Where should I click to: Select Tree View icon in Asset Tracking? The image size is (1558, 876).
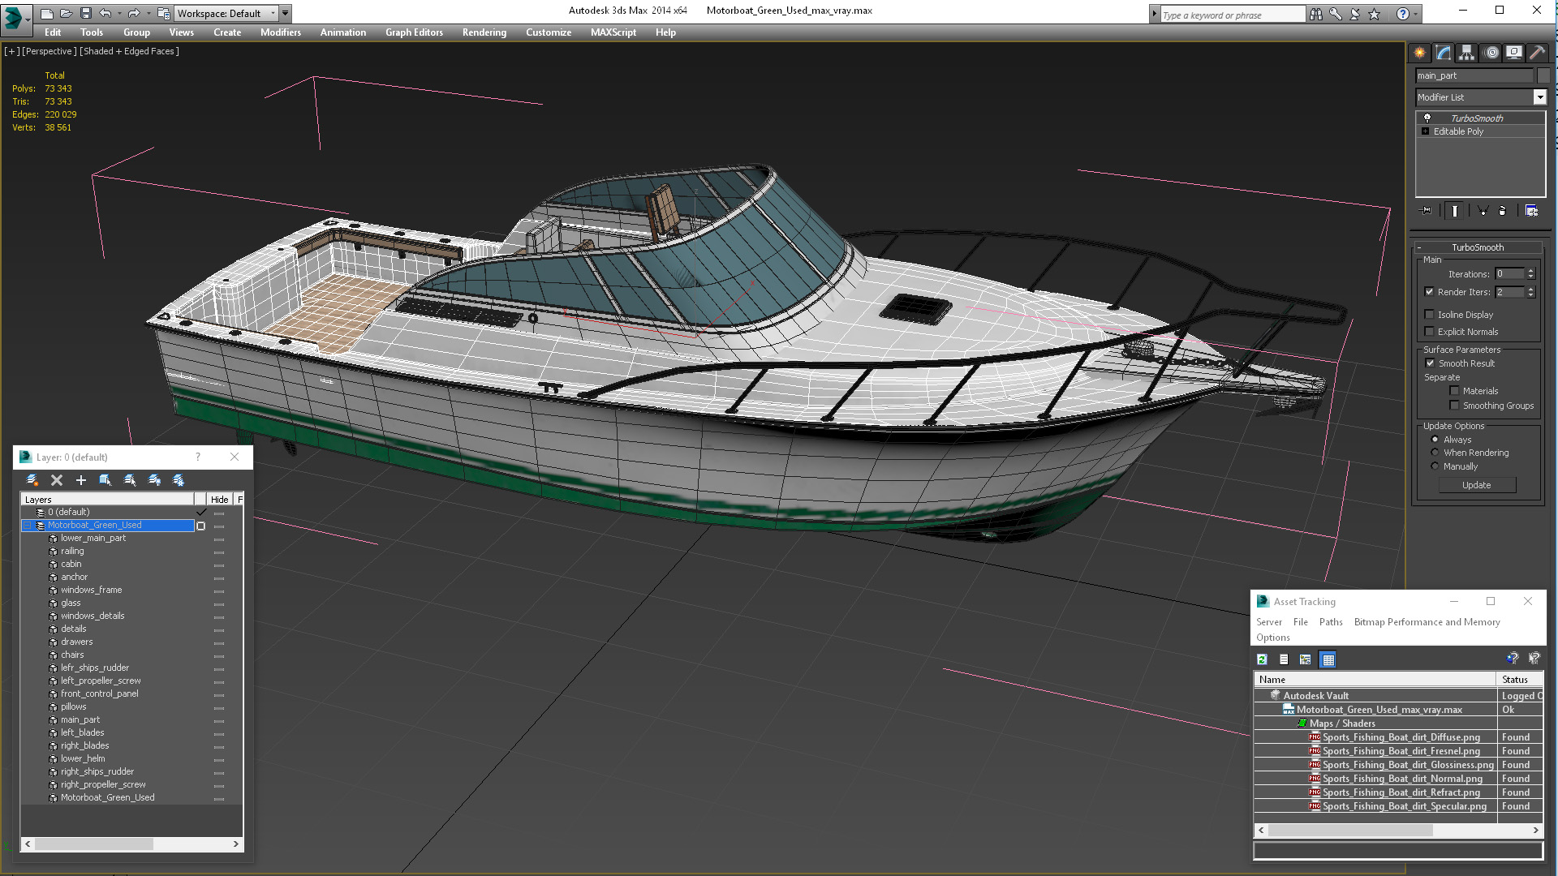point(1306,659)
